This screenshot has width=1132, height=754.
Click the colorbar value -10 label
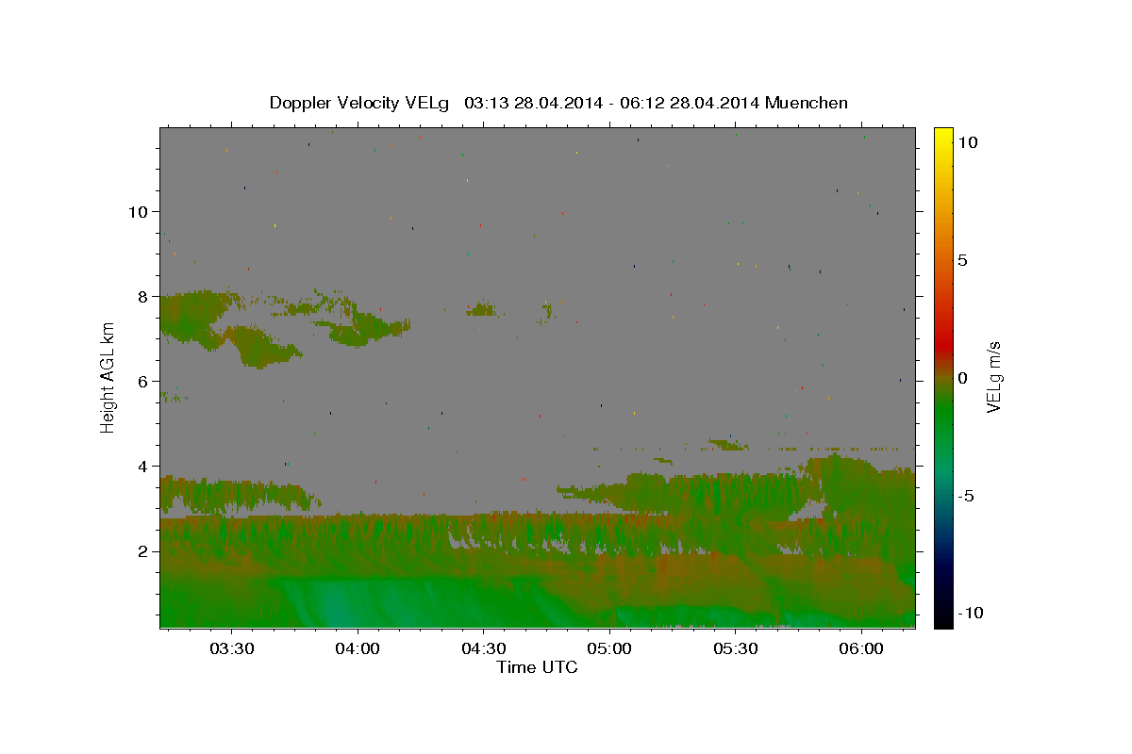(x=970, y=614)
